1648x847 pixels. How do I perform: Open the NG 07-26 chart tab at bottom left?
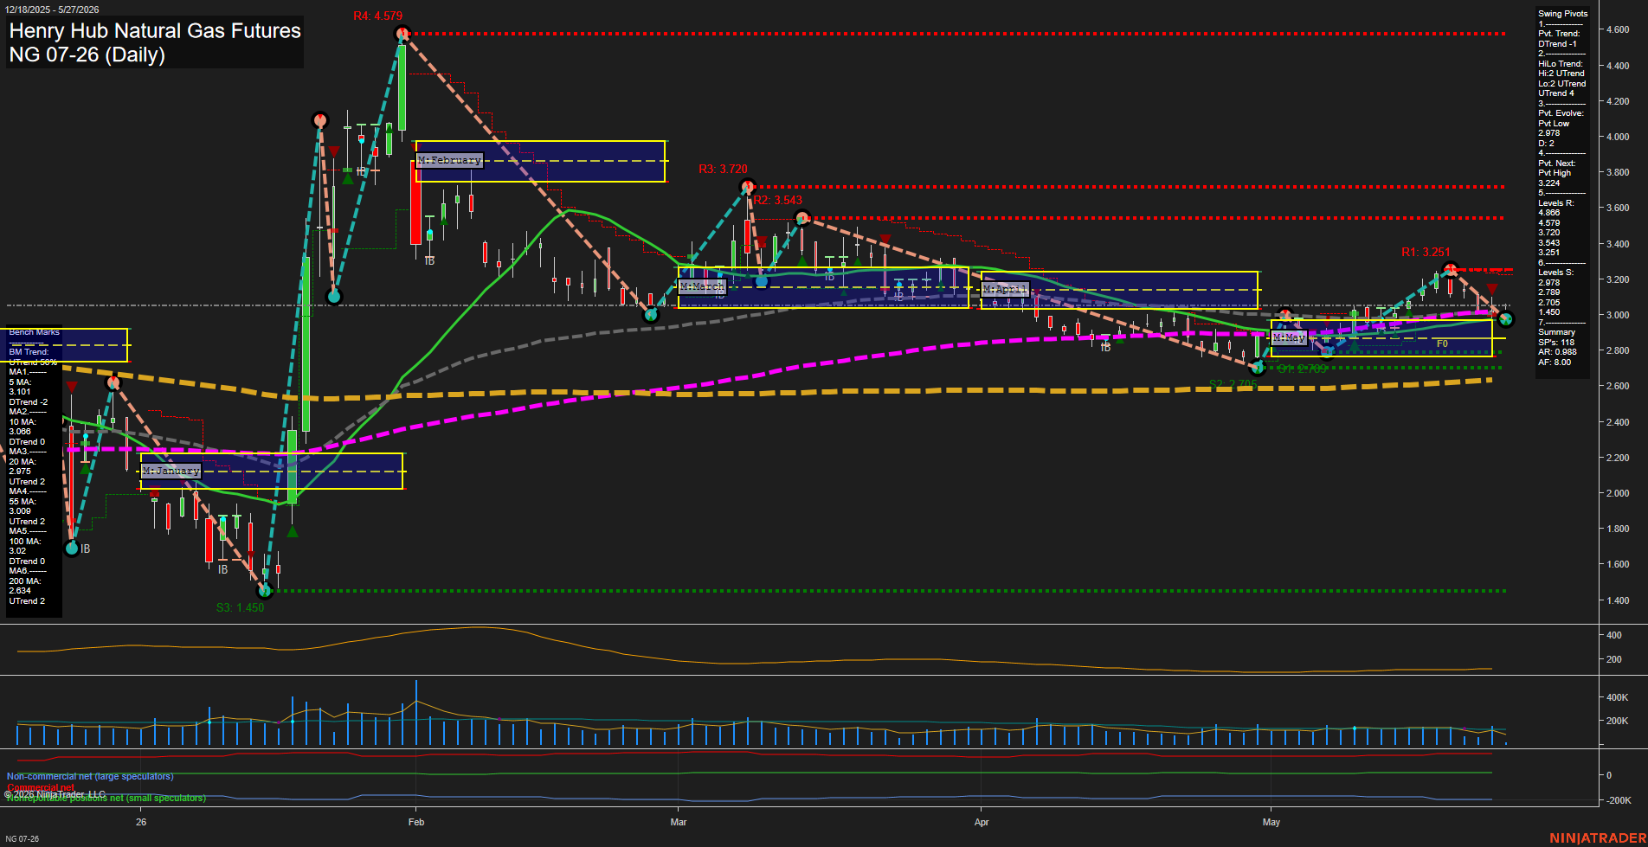22,838
